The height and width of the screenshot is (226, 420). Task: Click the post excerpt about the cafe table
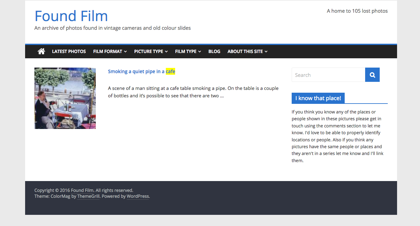click(x=193, y=92)
